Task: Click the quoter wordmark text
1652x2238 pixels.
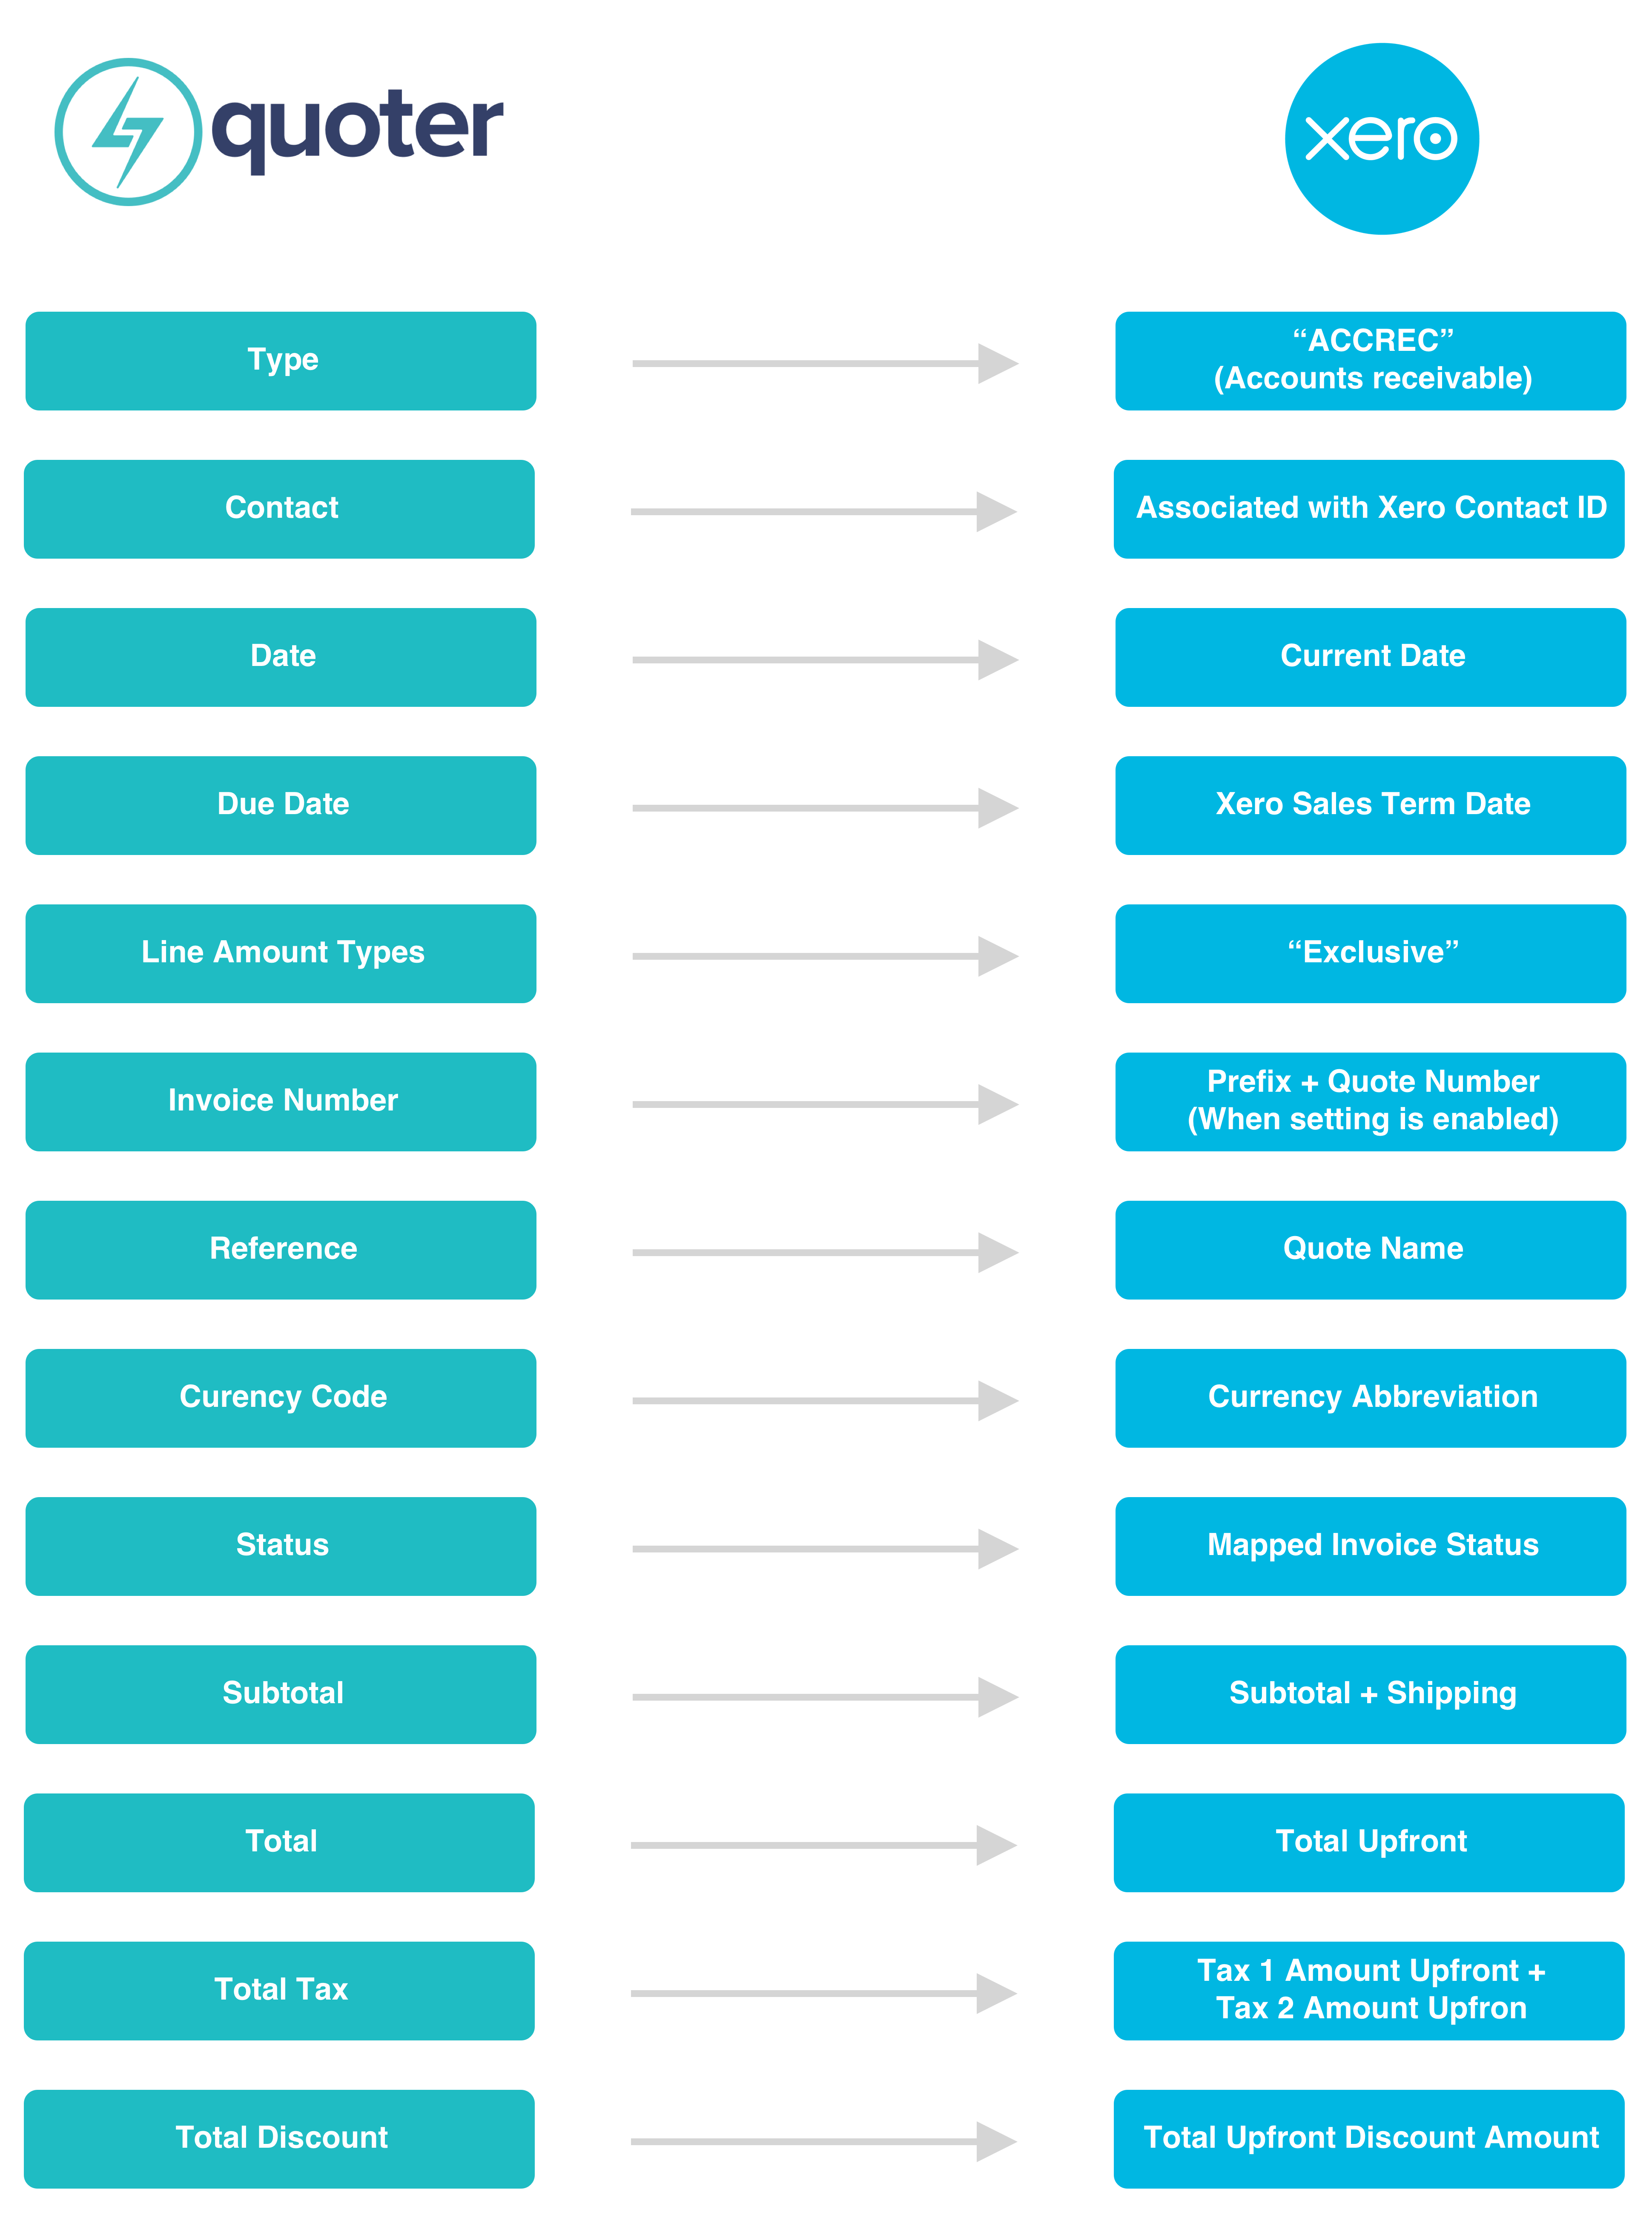Action: 357,130
